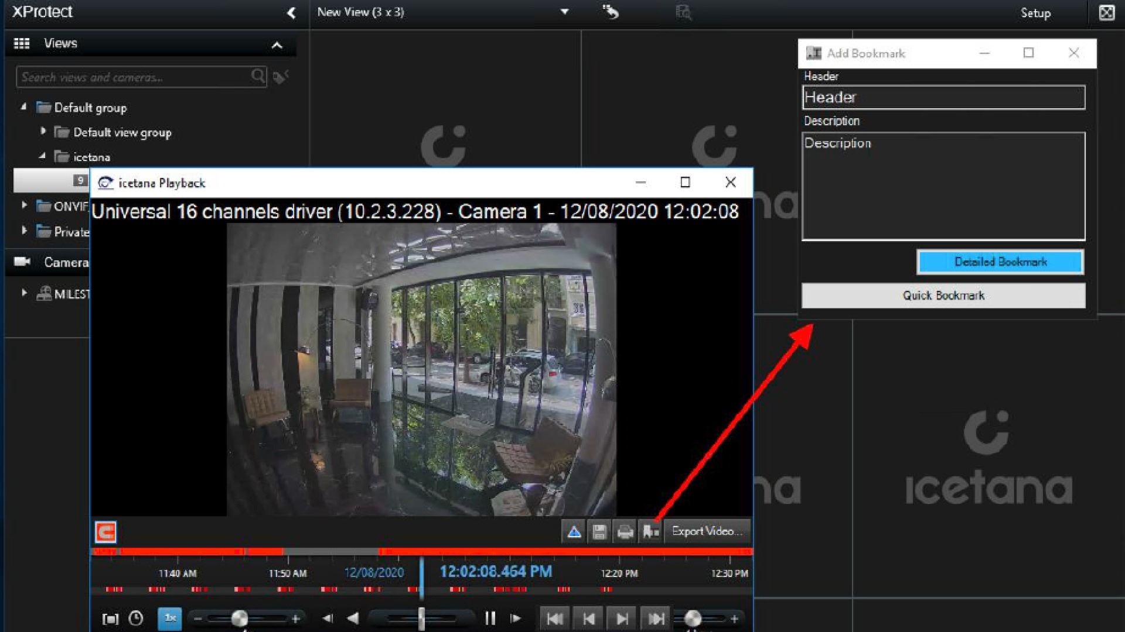Minimize the Add Bookmark window
Viewport: 1125px width, 632px height.
984,53
